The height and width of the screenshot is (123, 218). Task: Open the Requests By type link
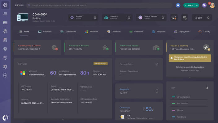point(124,89)
